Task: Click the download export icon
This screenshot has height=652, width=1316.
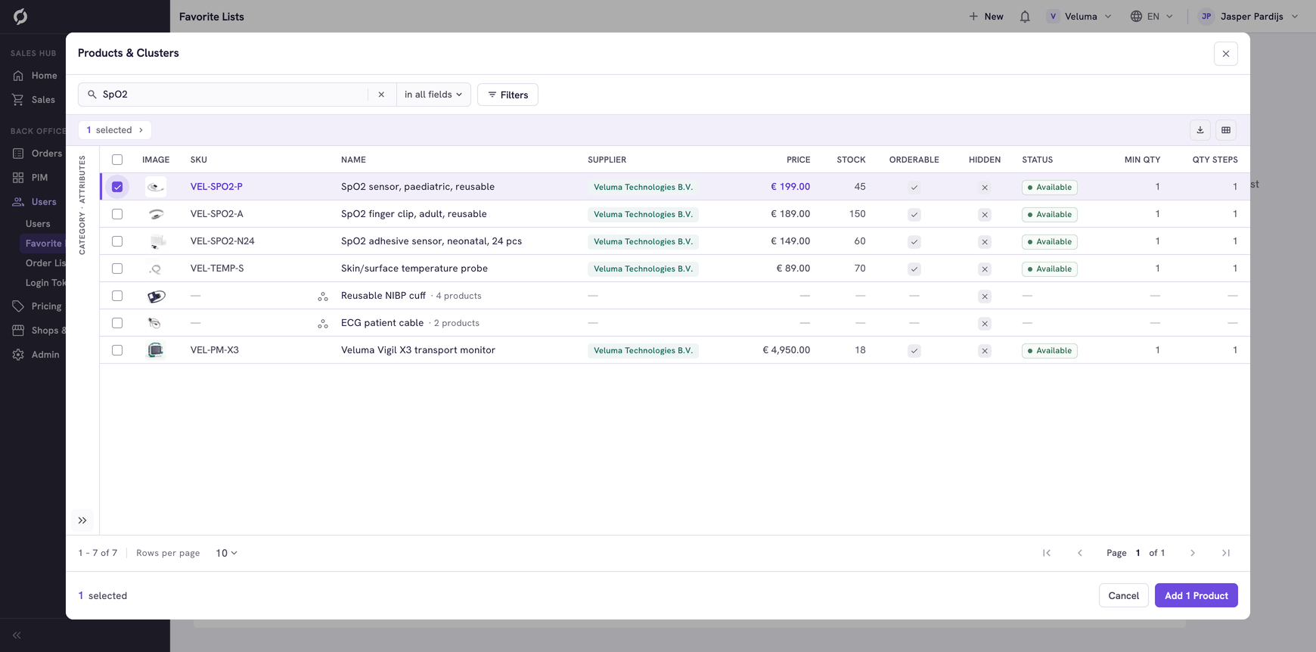Action: coord(1200,130)
